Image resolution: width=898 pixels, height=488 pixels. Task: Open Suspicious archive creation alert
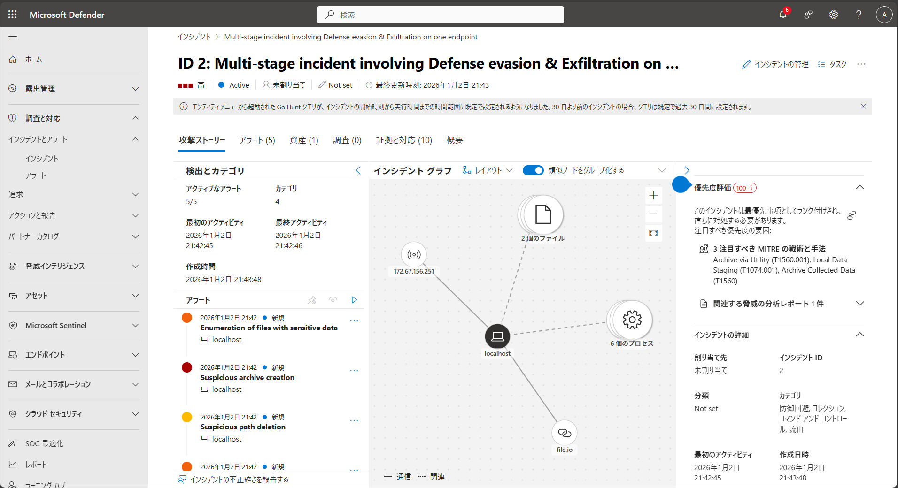(248, 378)
